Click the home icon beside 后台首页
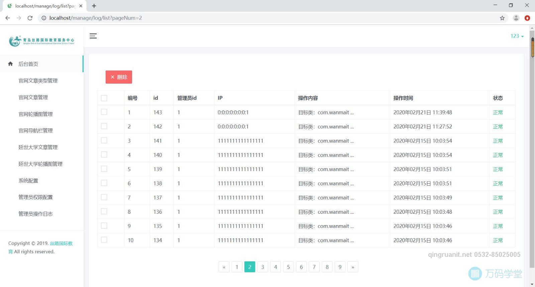The height and width of the screenshot is (287, 535). (10, 64)
